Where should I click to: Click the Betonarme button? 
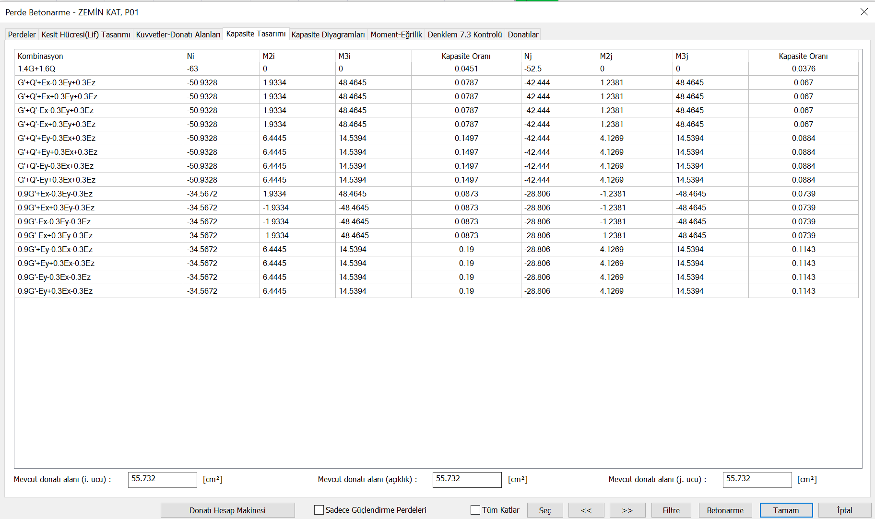click(x=725, y=510)
